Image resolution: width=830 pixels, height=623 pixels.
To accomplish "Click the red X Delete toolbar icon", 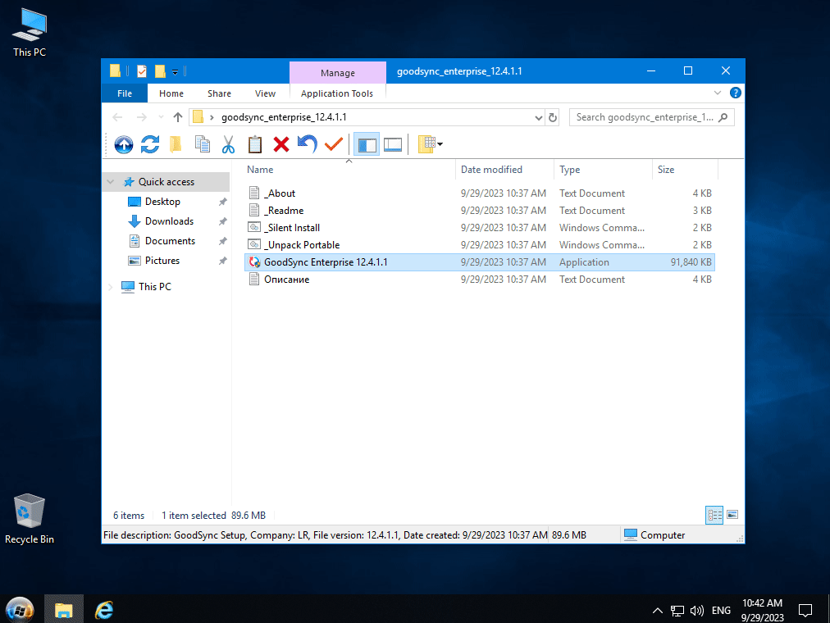I will tap(281, 144).
